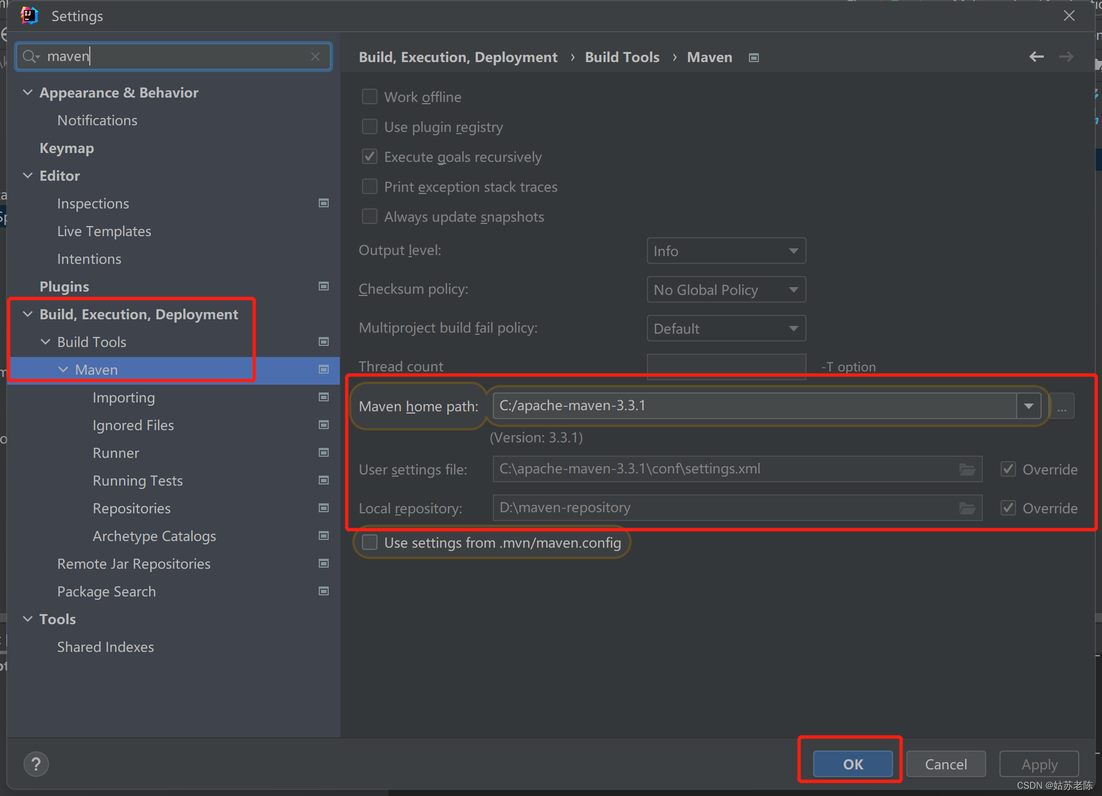Click project icon beside Runner
This screenshot has height=796, width=1102.
point(324,453)
